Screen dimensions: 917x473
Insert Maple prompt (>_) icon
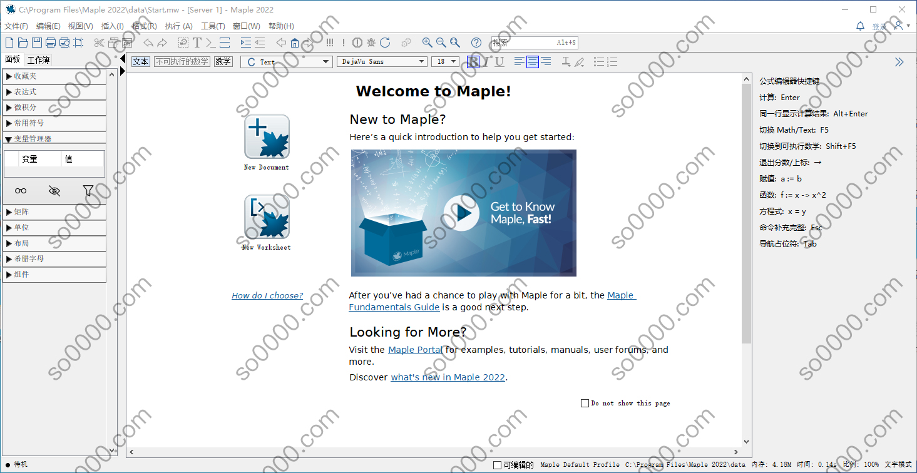point(211,43)
